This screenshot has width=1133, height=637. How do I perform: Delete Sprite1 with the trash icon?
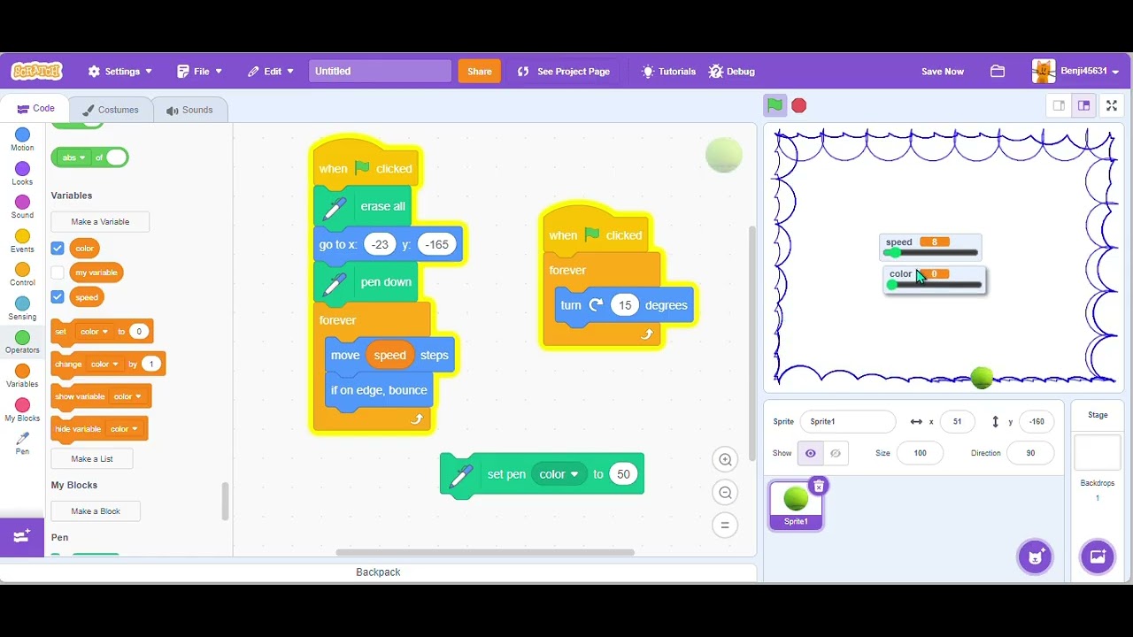coord(819,486)
